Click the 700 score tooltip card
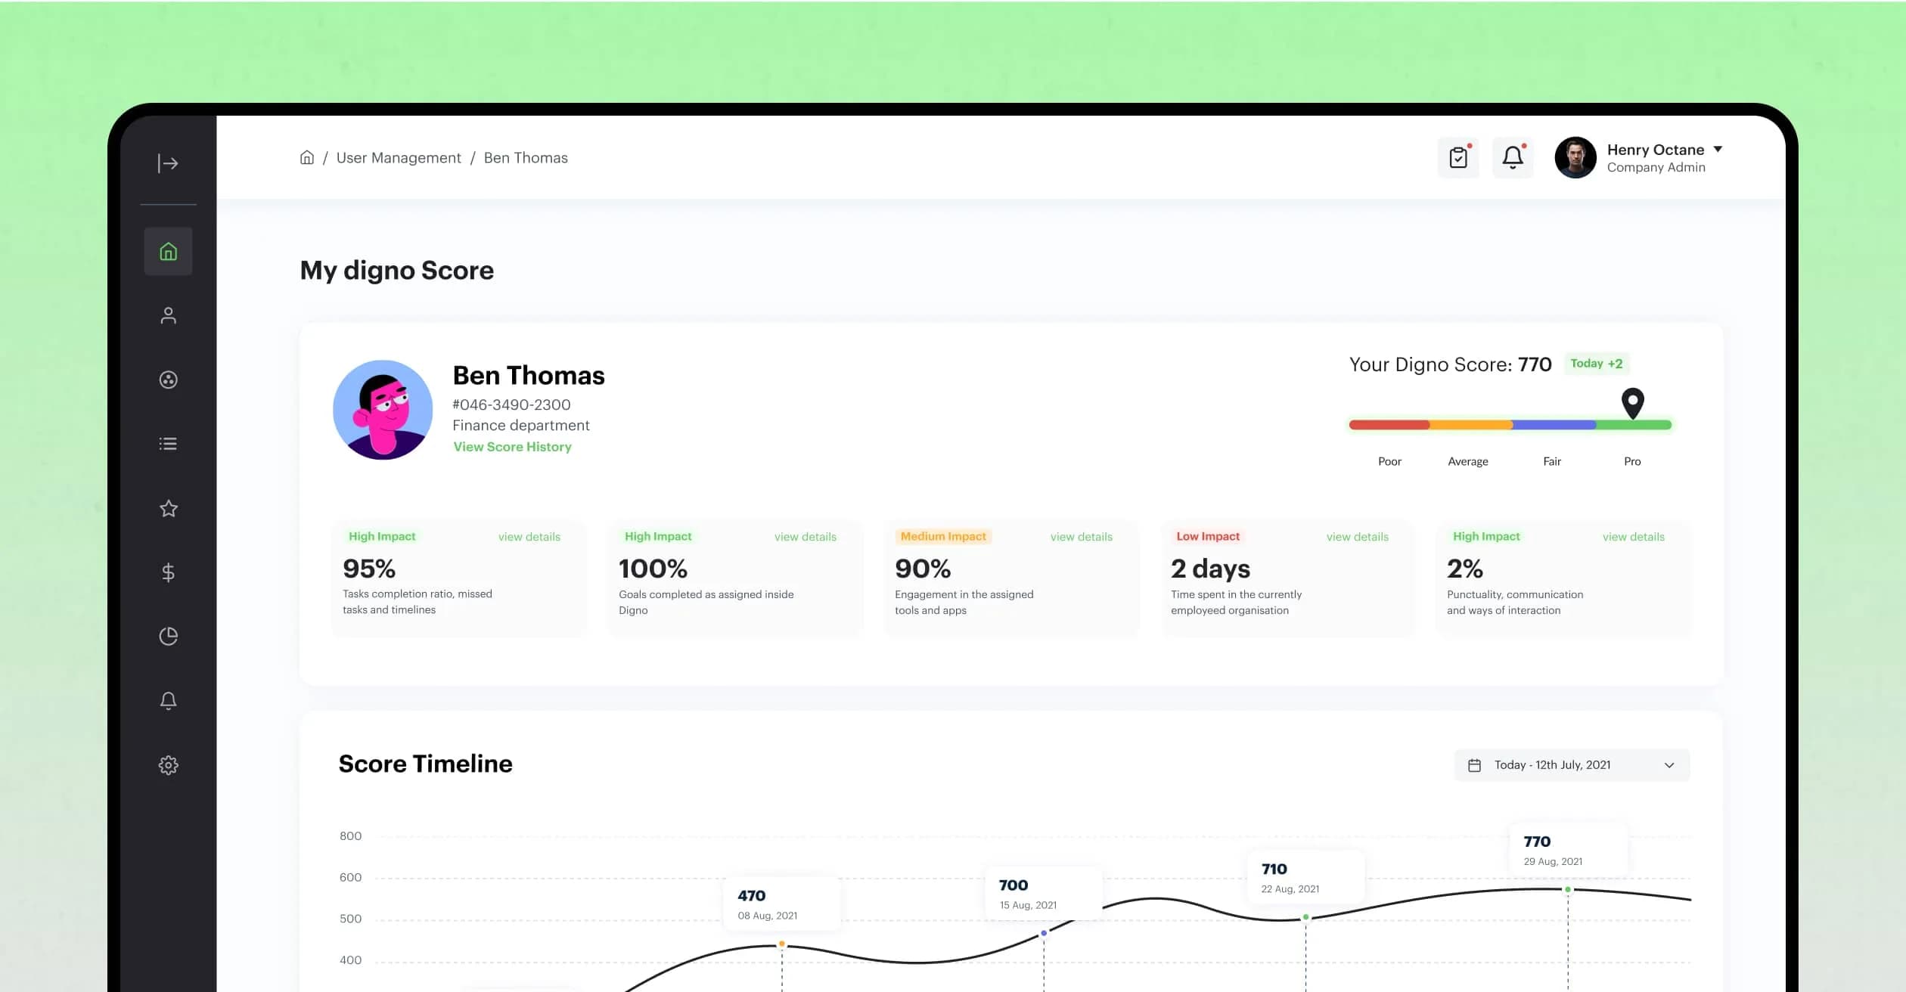 (x=1044, y=894)
